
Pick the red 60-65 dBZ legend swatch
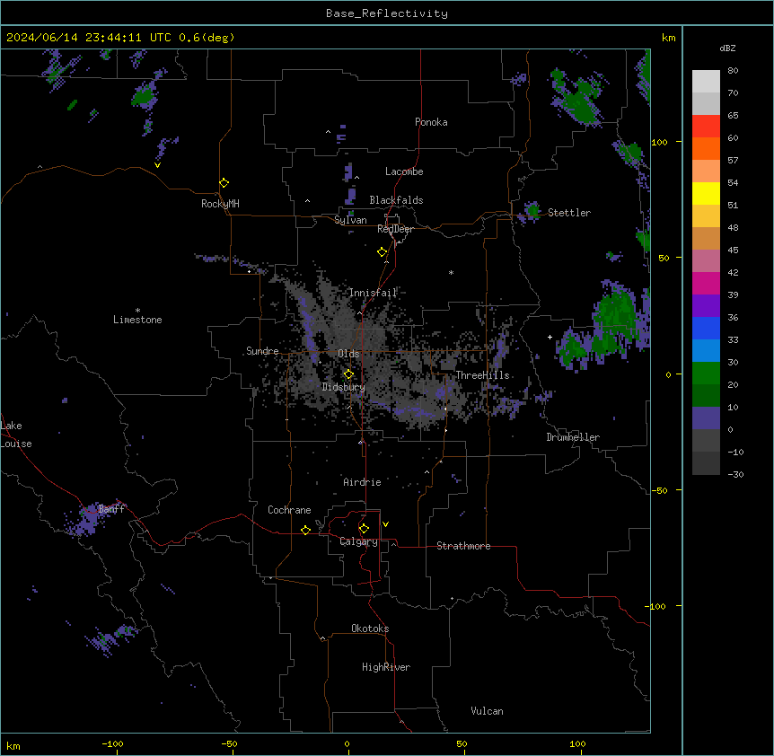tap(706, 127)
